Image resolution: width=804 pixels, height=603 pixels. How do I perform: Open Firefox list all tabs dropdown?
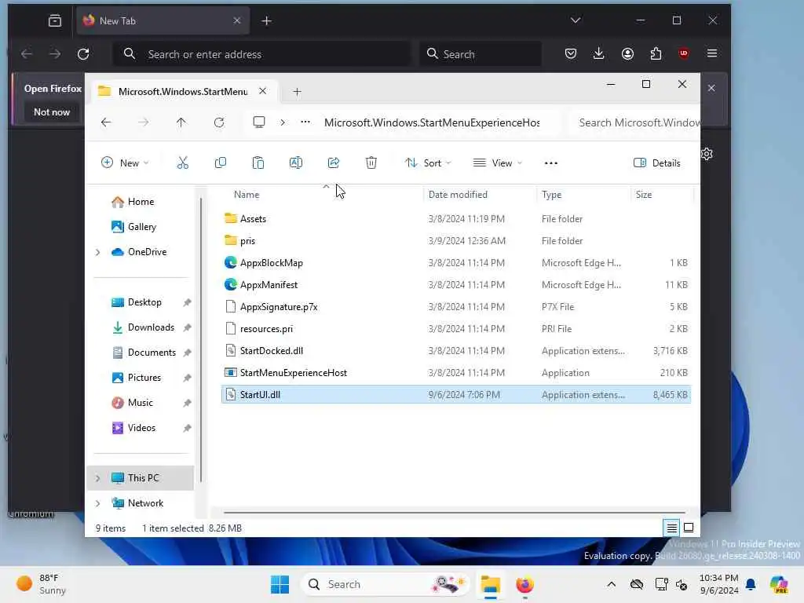(x=576, y=20)
